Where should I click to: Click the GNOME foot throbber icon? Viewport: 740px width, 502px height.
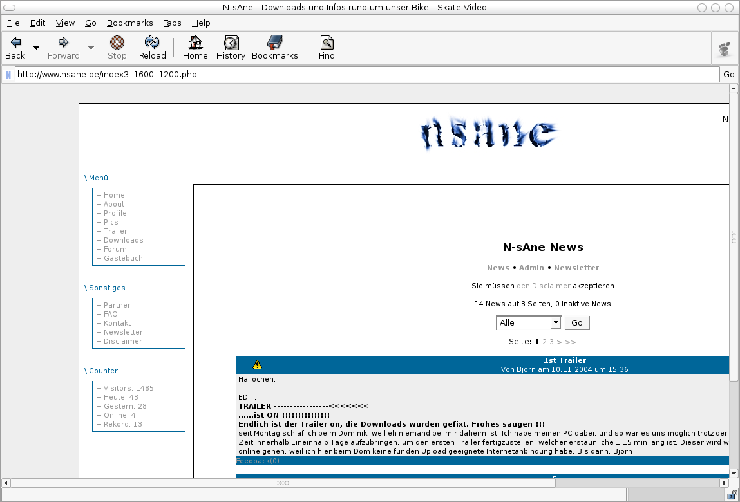(725, 49)
